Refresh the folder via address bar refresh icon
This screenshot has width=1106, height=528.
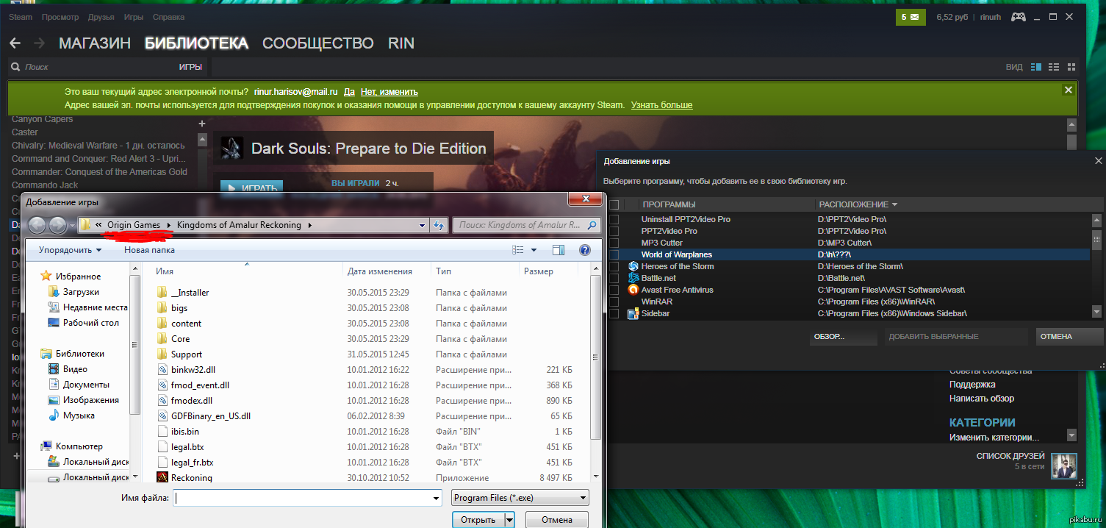(x=439, y=225)
